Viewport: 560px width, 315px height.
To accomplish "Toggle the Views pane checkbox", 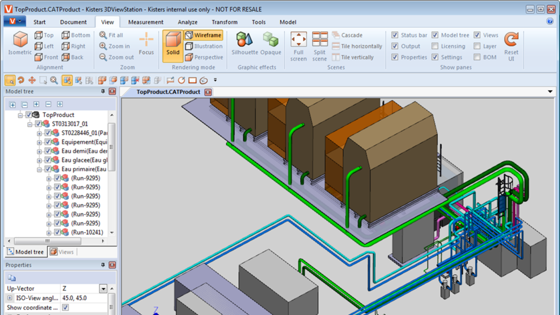I will [477, 35].
